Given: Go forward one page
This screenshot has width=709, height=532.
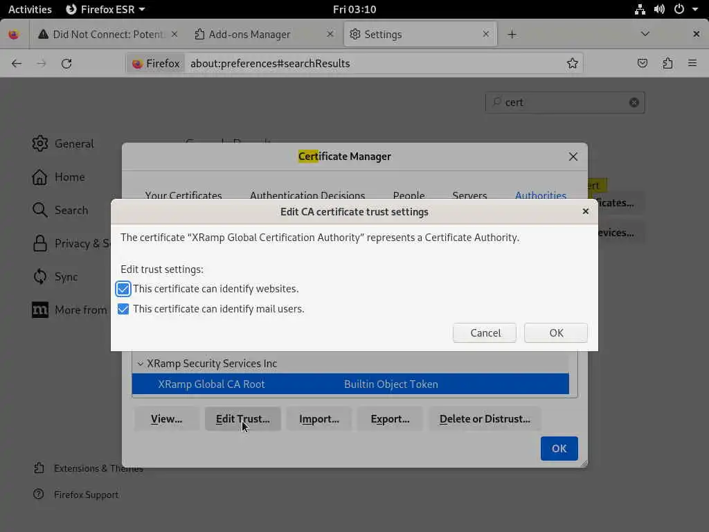Looking at the screenshot, I should tap(42, 63).
